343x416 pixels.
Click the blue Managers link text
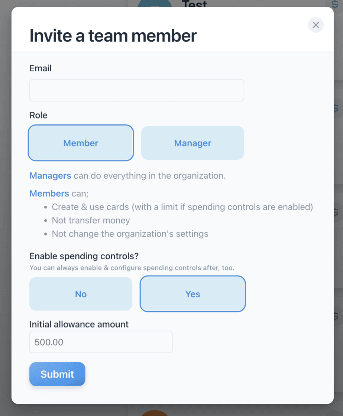tap(50, 176)
